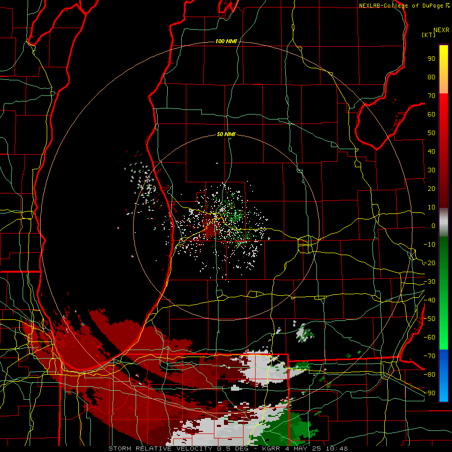
Task: Click the blue segment of color bar
Action: 443,376
